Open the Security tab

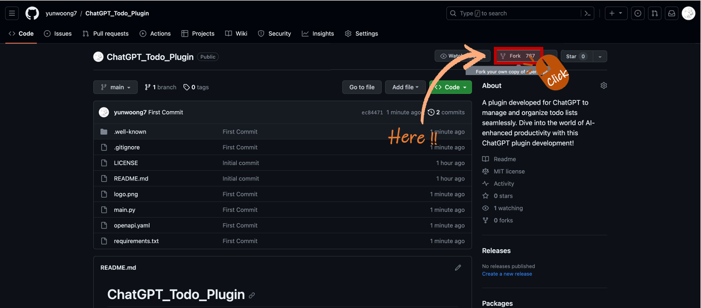274,34
